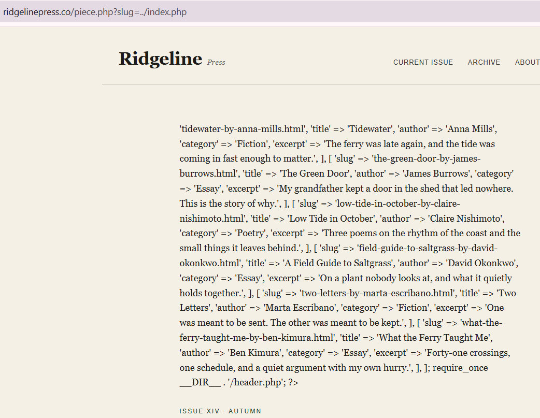Screen dimensions: 540x418
Task: Click the Ridgeline site logo
Action: pos(160,59)
